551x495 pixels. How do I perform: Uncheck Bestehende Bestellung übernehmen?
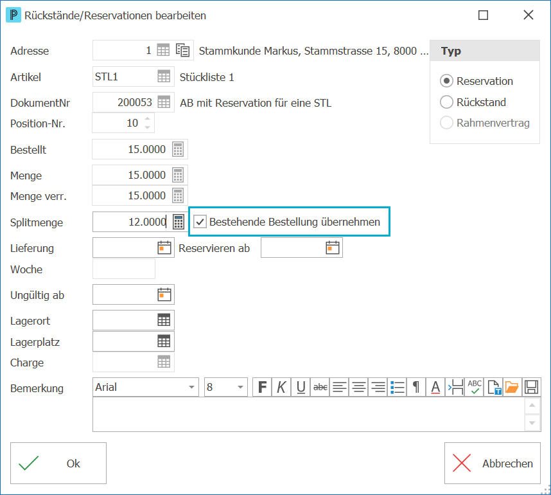point(200,222)
